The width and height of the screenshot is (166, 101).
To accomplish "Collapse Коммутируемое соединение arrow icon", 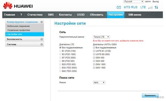I will pyautogui.click(x=41, y=22).
